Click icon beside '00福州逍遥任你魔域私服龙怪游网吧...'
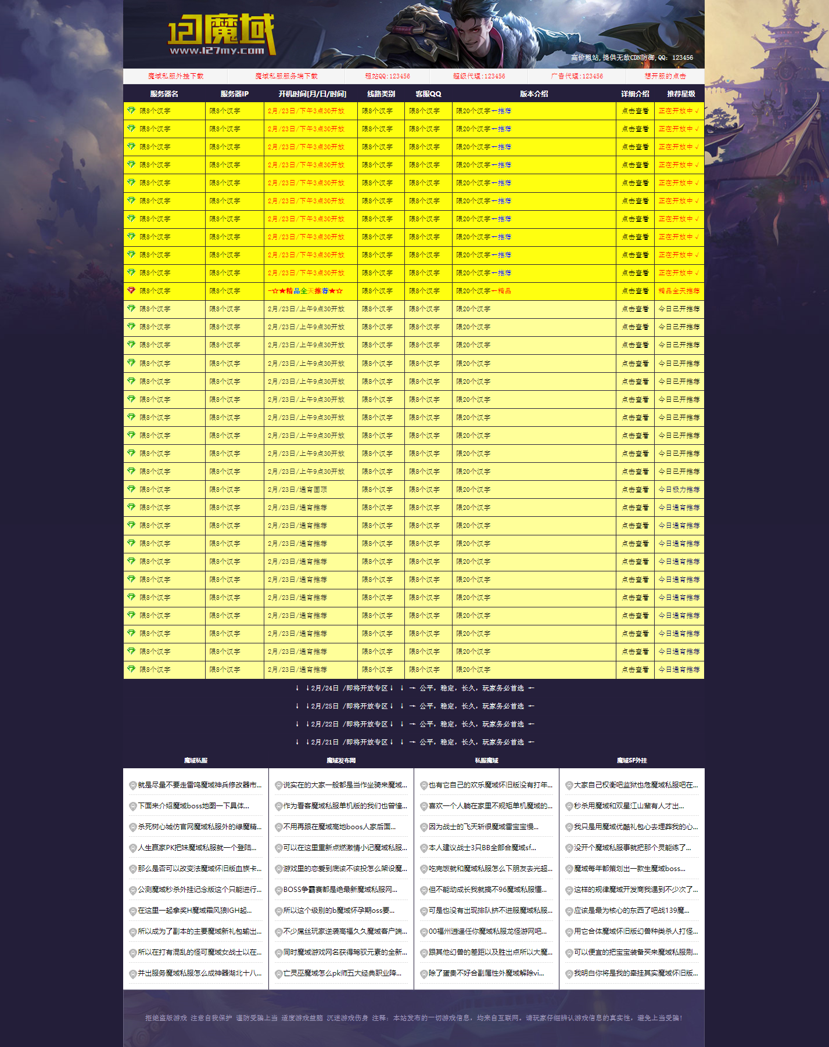 pyautogui.click(x=424, y=931)
